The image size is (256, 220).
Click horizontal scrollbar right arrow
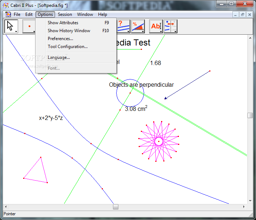244,207
